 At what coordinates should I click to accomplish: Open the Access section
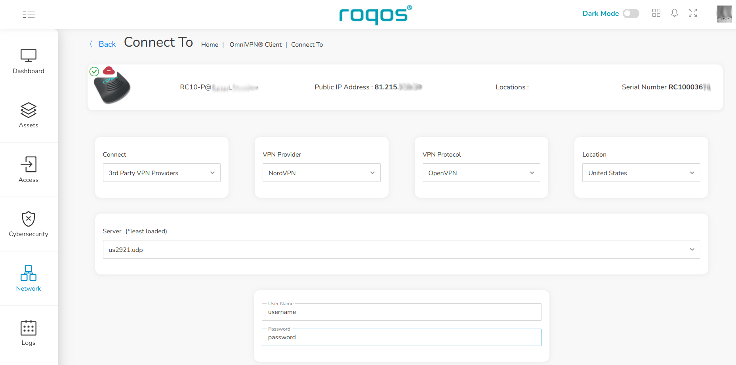29,170
